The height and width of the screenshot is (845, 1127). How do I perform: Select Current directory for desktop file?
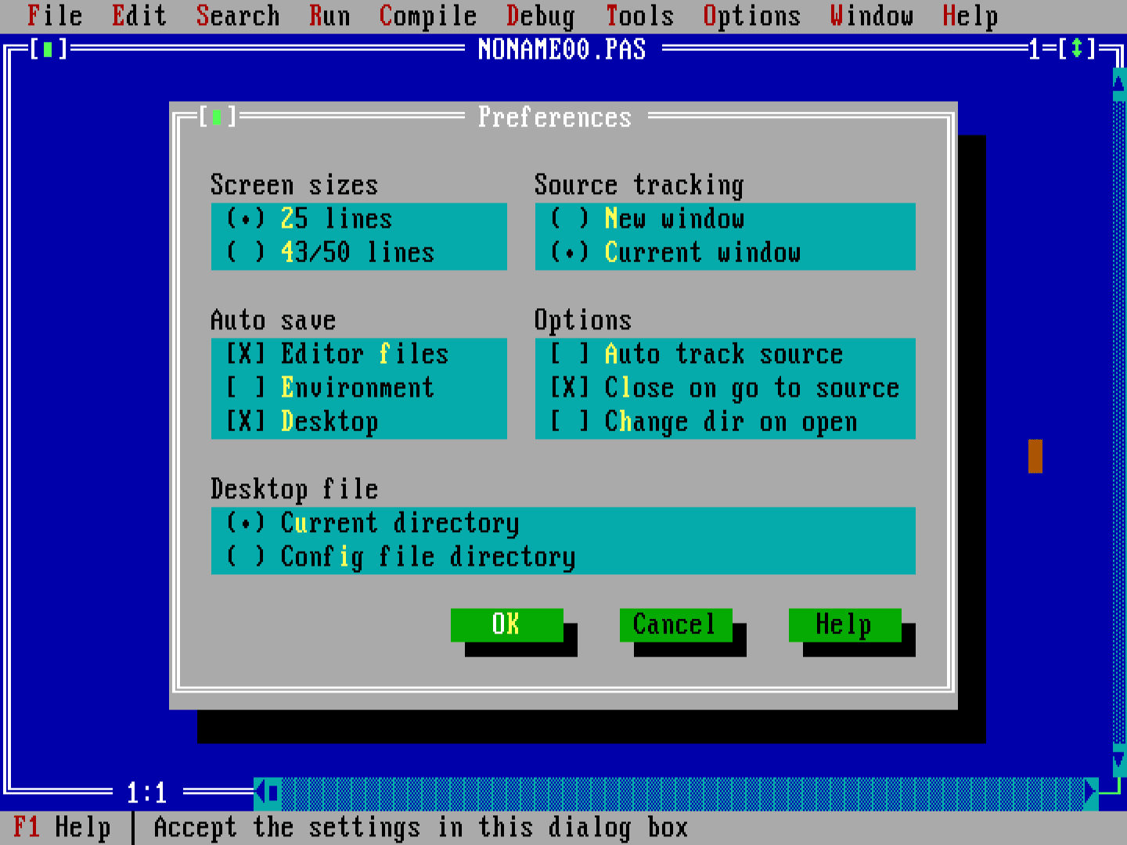[x=373, y=523]
